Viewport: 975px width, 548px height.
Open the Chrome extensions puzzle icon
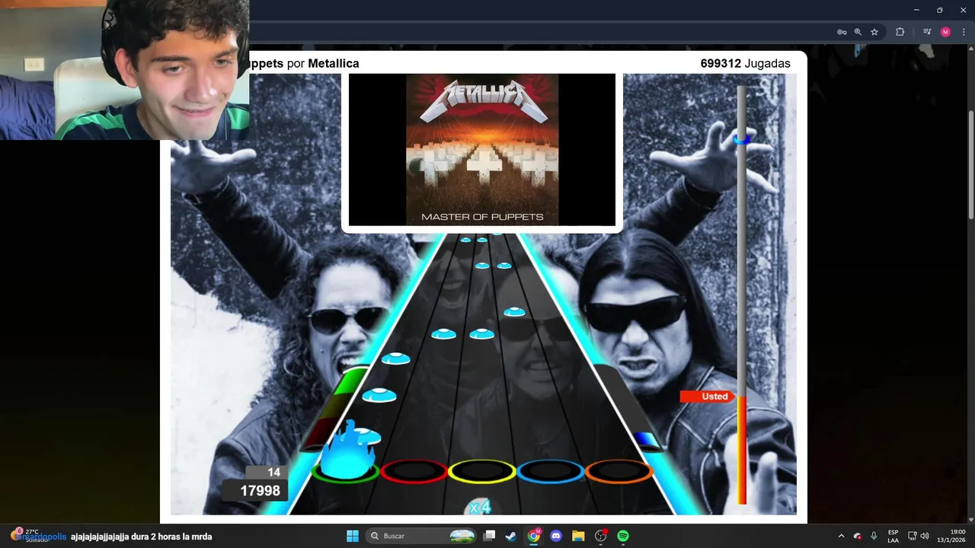(900, 32)
